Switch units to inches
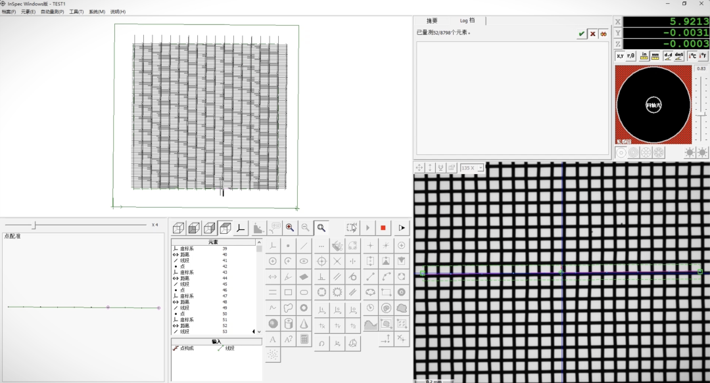710x383 pixels. coord(644,56)
